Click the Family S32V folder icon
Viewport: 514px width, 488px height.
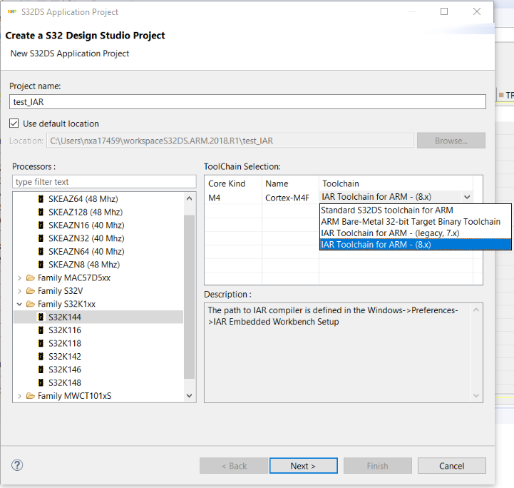(30, 291)
